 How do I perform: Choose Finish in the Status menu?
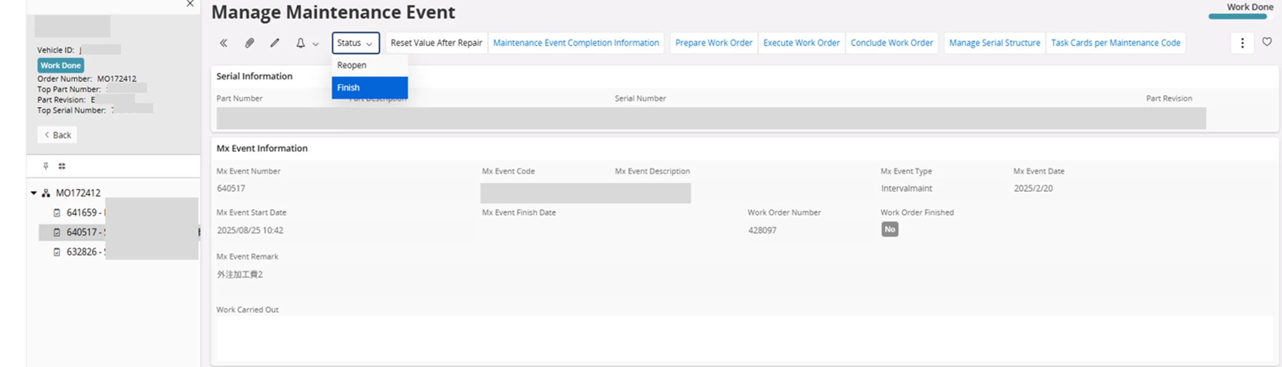(x=370, y=87)
